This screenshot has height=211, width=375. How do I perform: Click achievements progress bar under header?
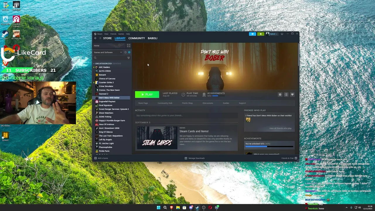[219, 96]
